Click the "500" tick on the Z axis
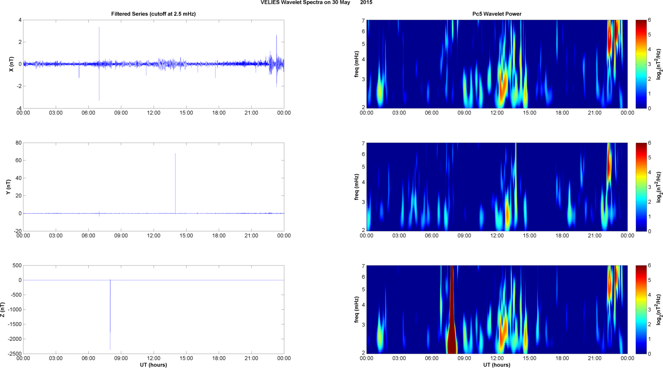The width and height of the screenshot is (663, 368). tap(17, 266)
